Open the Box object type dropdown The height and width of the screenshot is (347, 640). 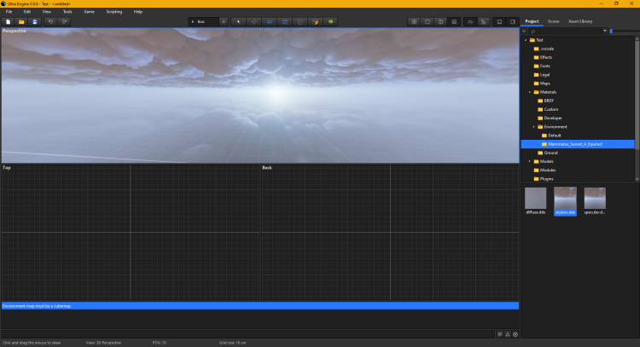[x=203, y=21]
